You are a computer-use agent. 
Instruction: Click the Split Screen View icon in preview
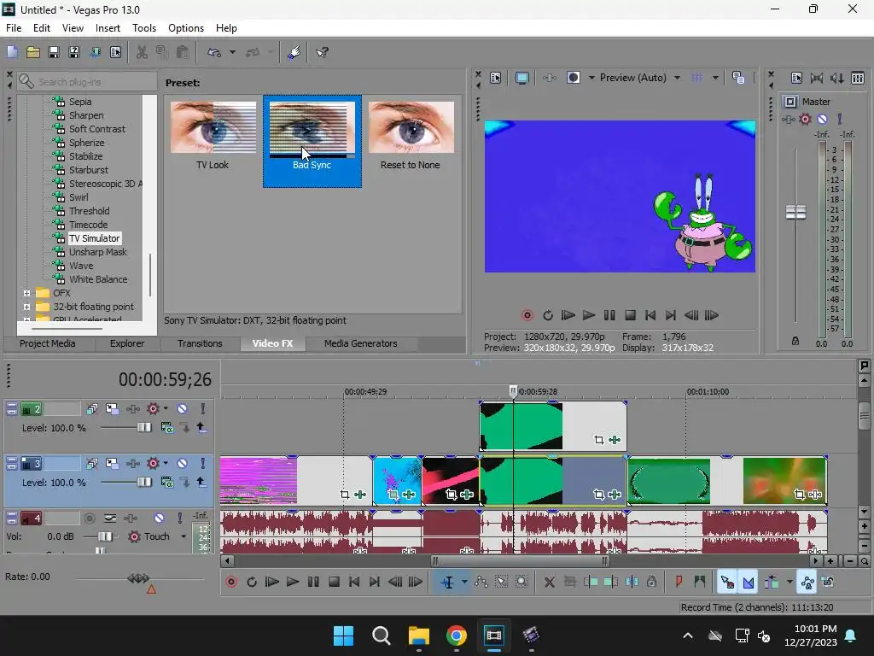(573, 78)
